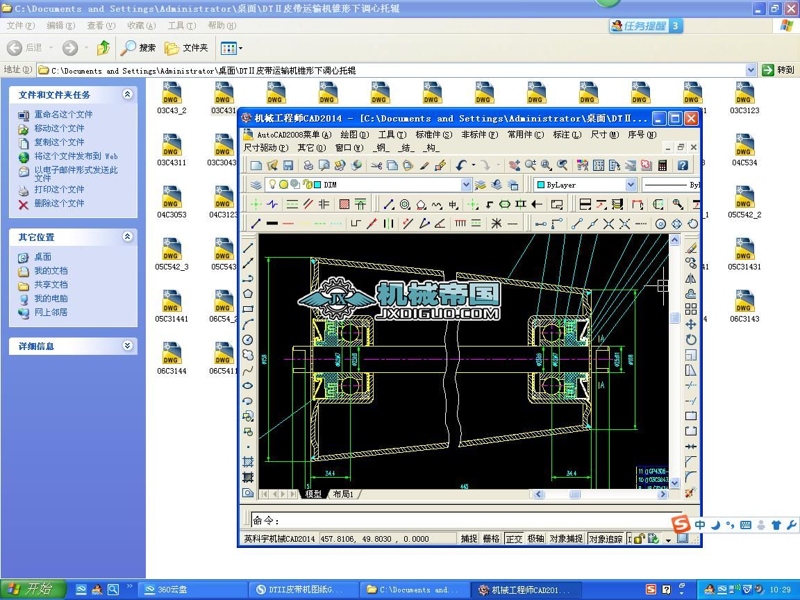The width and height of the screenshot is (800, 600).
Task: Select the Polygon draw tool
Action: [x=248, y=294]
